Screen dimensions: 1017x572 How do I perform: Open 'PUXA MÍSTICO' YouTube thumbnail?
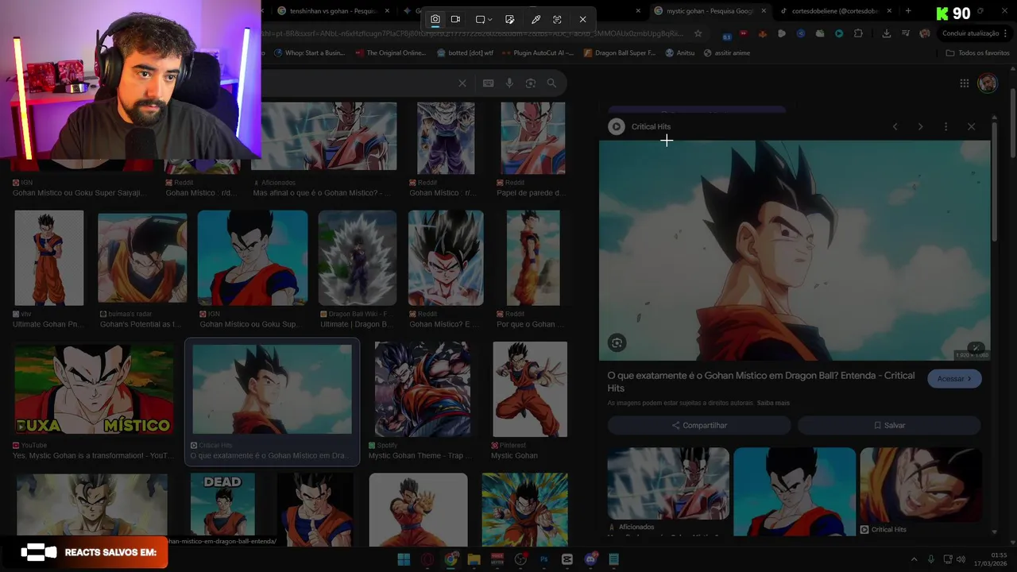click(x=94, y=388)
